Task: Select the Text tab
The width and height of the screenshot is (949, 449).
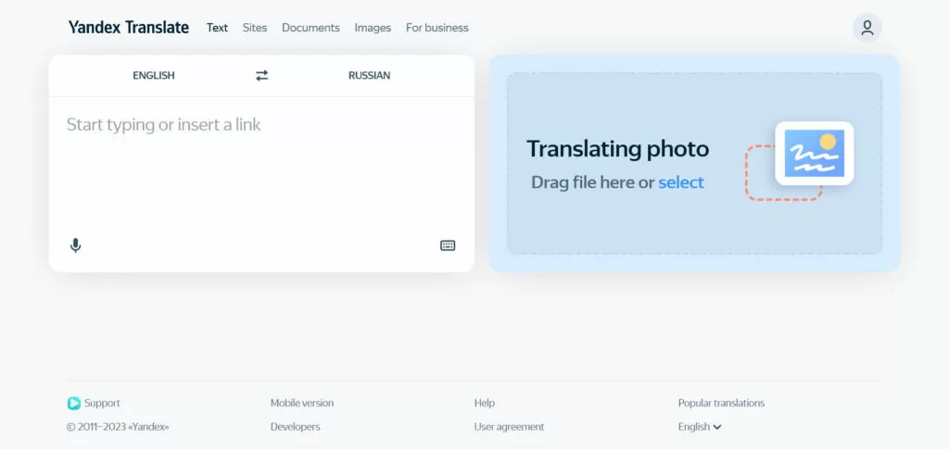Action: 217,28
